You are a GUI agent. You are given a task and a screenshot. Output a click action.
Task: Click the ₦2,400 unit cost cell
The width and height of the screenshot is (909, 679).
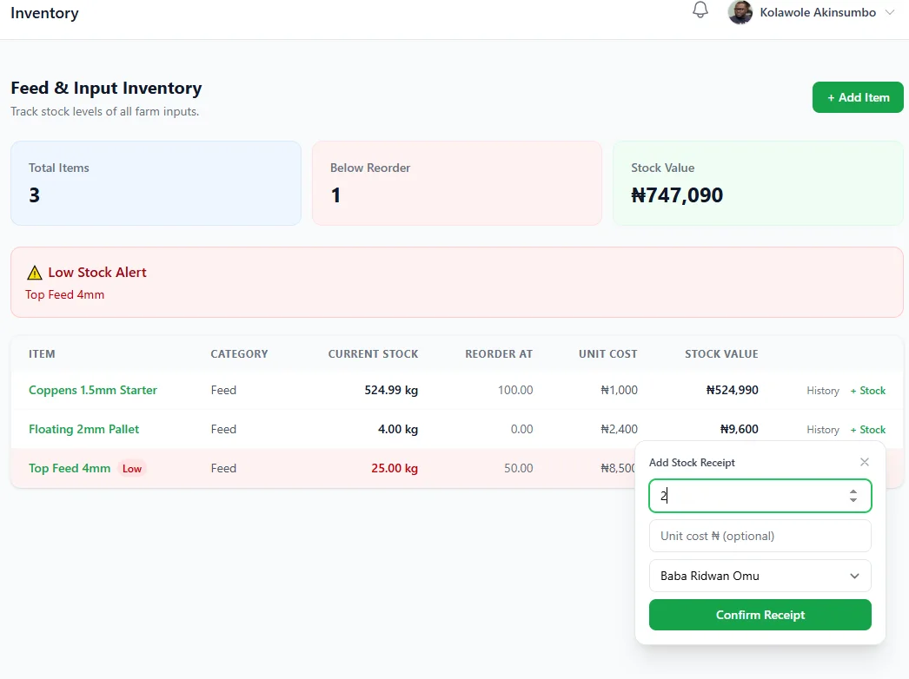[619, 429]
